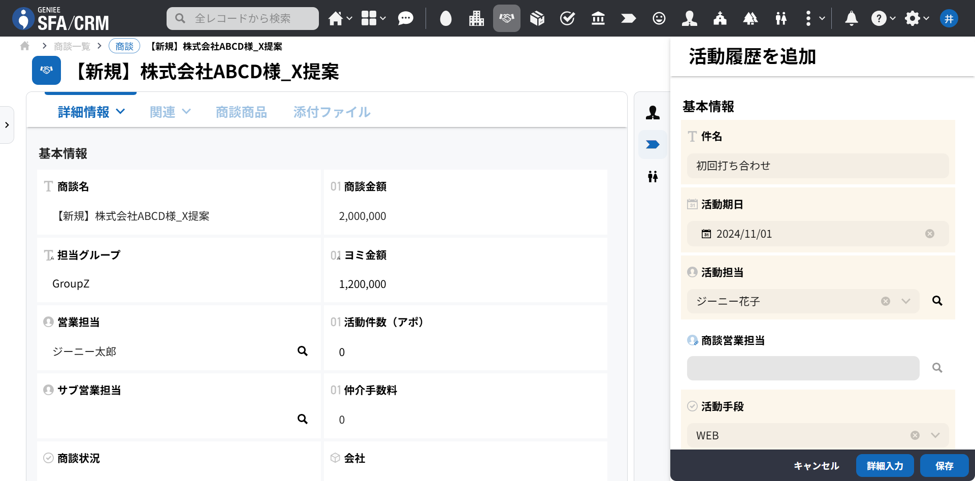The image size is (975, 481).
Task: Search 営業担当 with magnifier icon
Action: click(x=303, y=351)
